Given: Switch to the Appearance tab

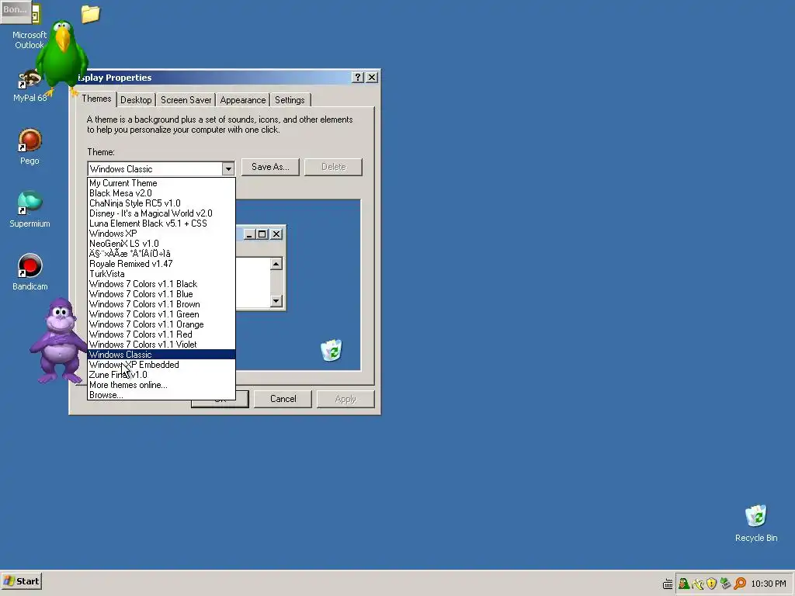Looking at the screenshot, I should pos(243,100).
